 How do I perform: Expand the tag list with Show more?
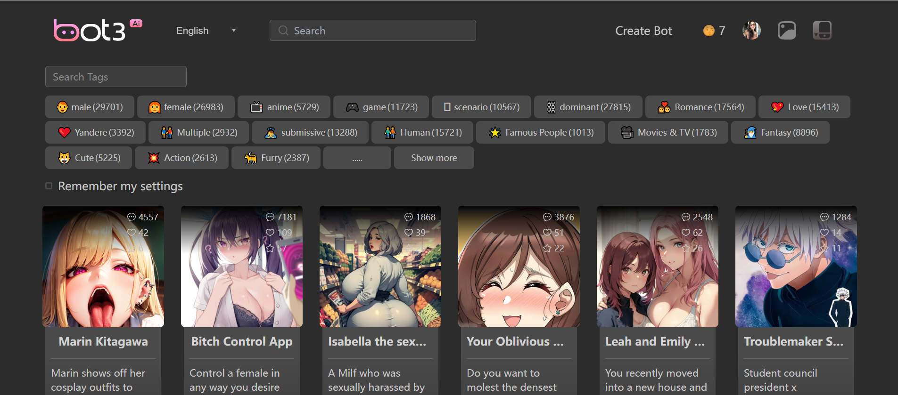click(434, 158)
